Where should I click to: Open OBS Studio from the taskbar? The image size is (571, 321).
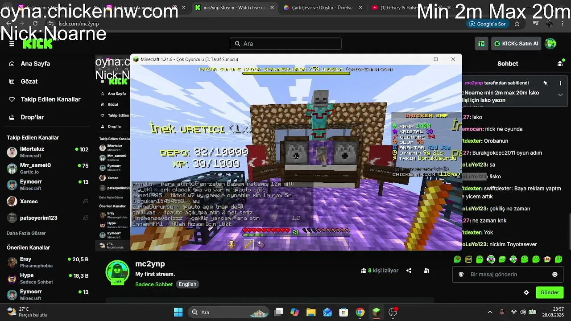tap(393, 312)
